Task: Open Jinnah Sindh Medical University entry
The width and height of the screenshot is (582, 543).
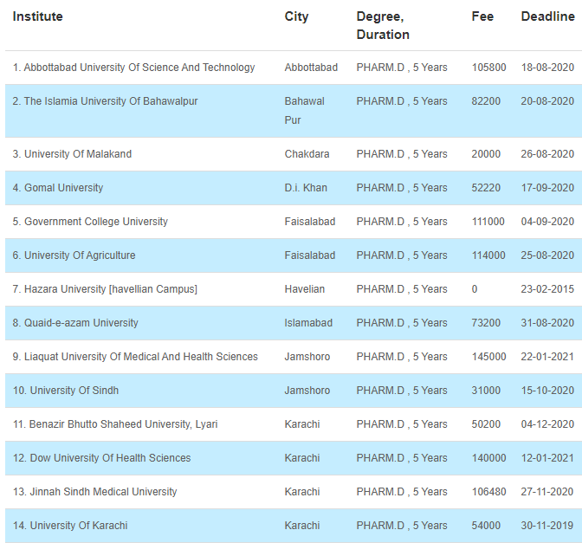Action: click(103, 491)
